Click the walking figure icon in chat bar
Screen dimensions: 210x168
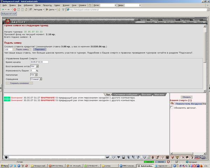pyautogui.click(x=128, y=157)
